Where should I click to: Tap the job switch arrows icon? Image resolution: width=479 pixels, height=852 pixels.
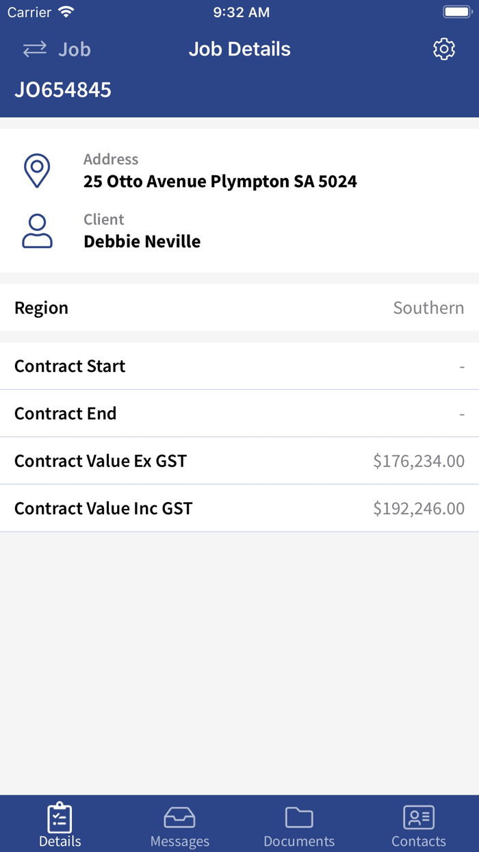[35, 49]
